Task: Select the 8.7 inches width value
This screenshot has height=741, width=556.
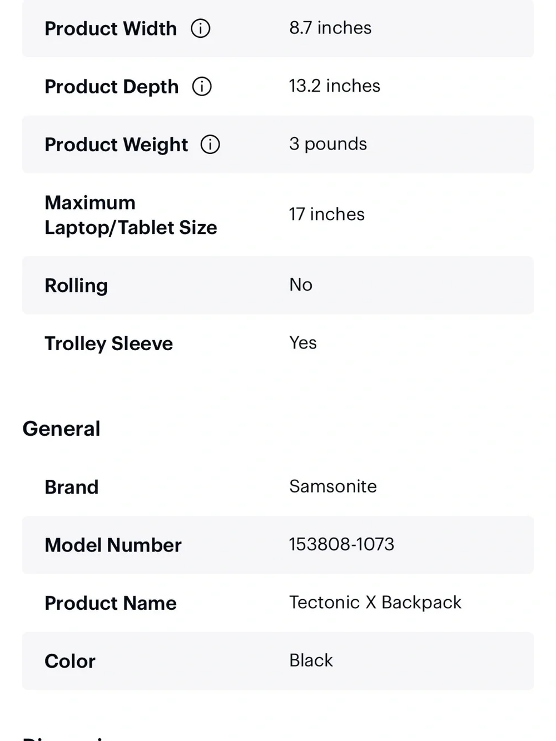Action: [330, 28]
